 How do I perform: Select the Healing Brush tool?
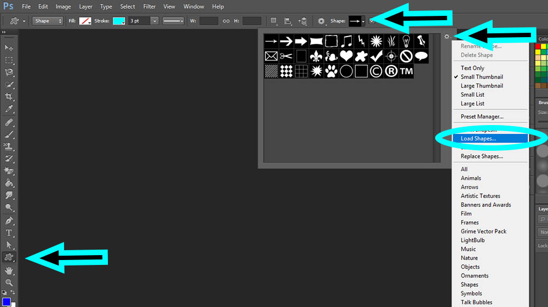click(x=9, y=122)
